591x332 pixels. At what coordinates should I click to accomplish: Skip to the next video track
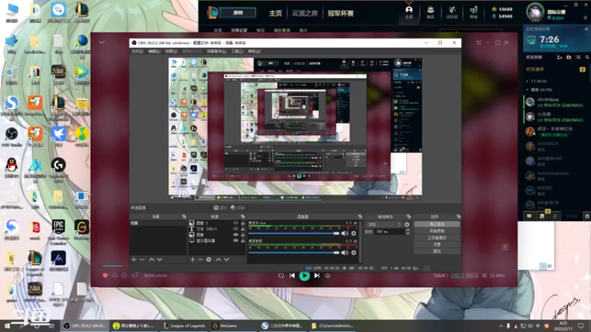(317, 275)
